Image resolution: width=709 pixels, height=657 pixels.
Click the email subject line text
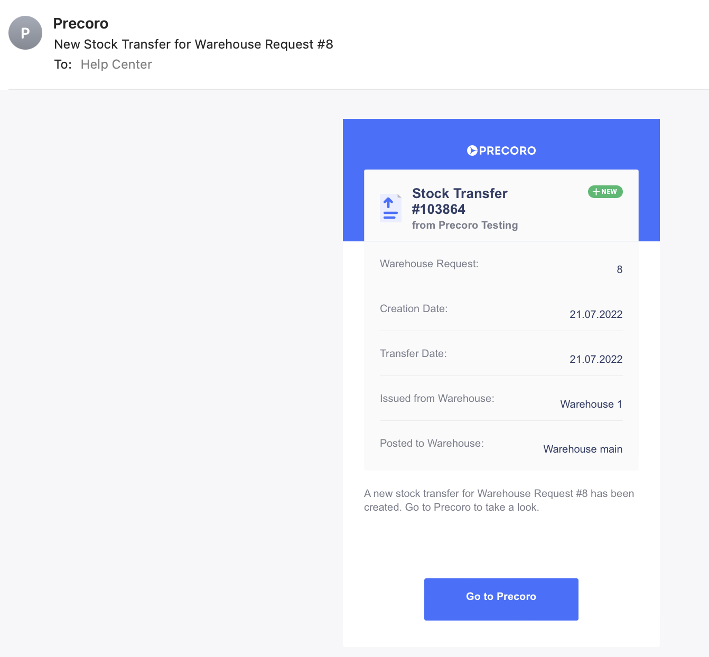193,44
